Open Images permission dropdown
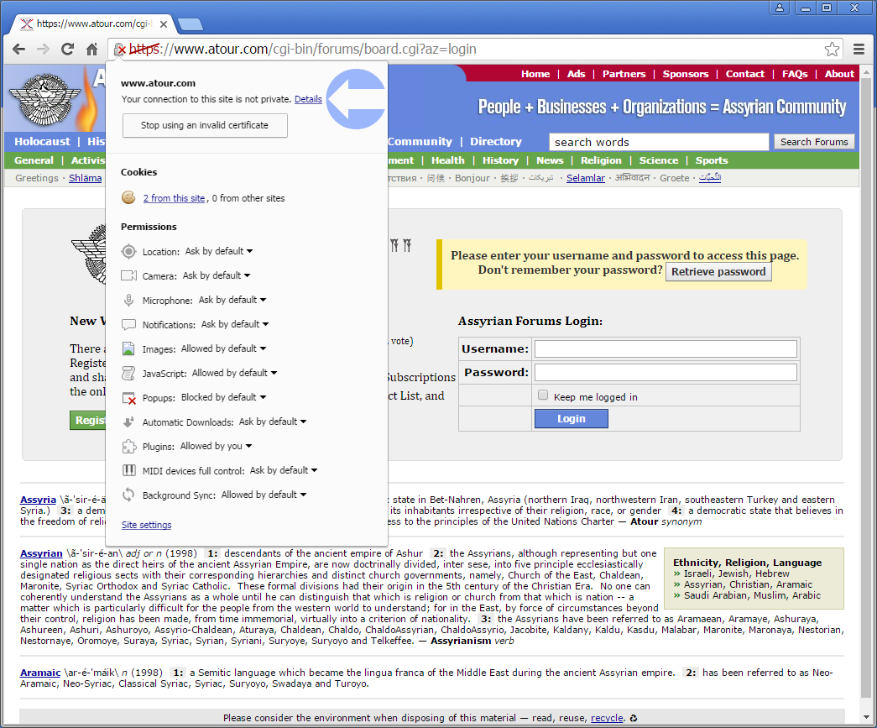This screenshot has height=728, width=877. [224, 348]
